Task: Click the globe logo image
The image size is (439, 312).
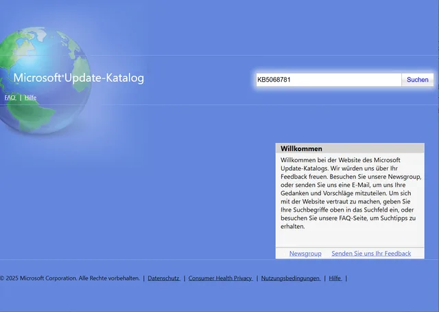Action: [45, 80]
